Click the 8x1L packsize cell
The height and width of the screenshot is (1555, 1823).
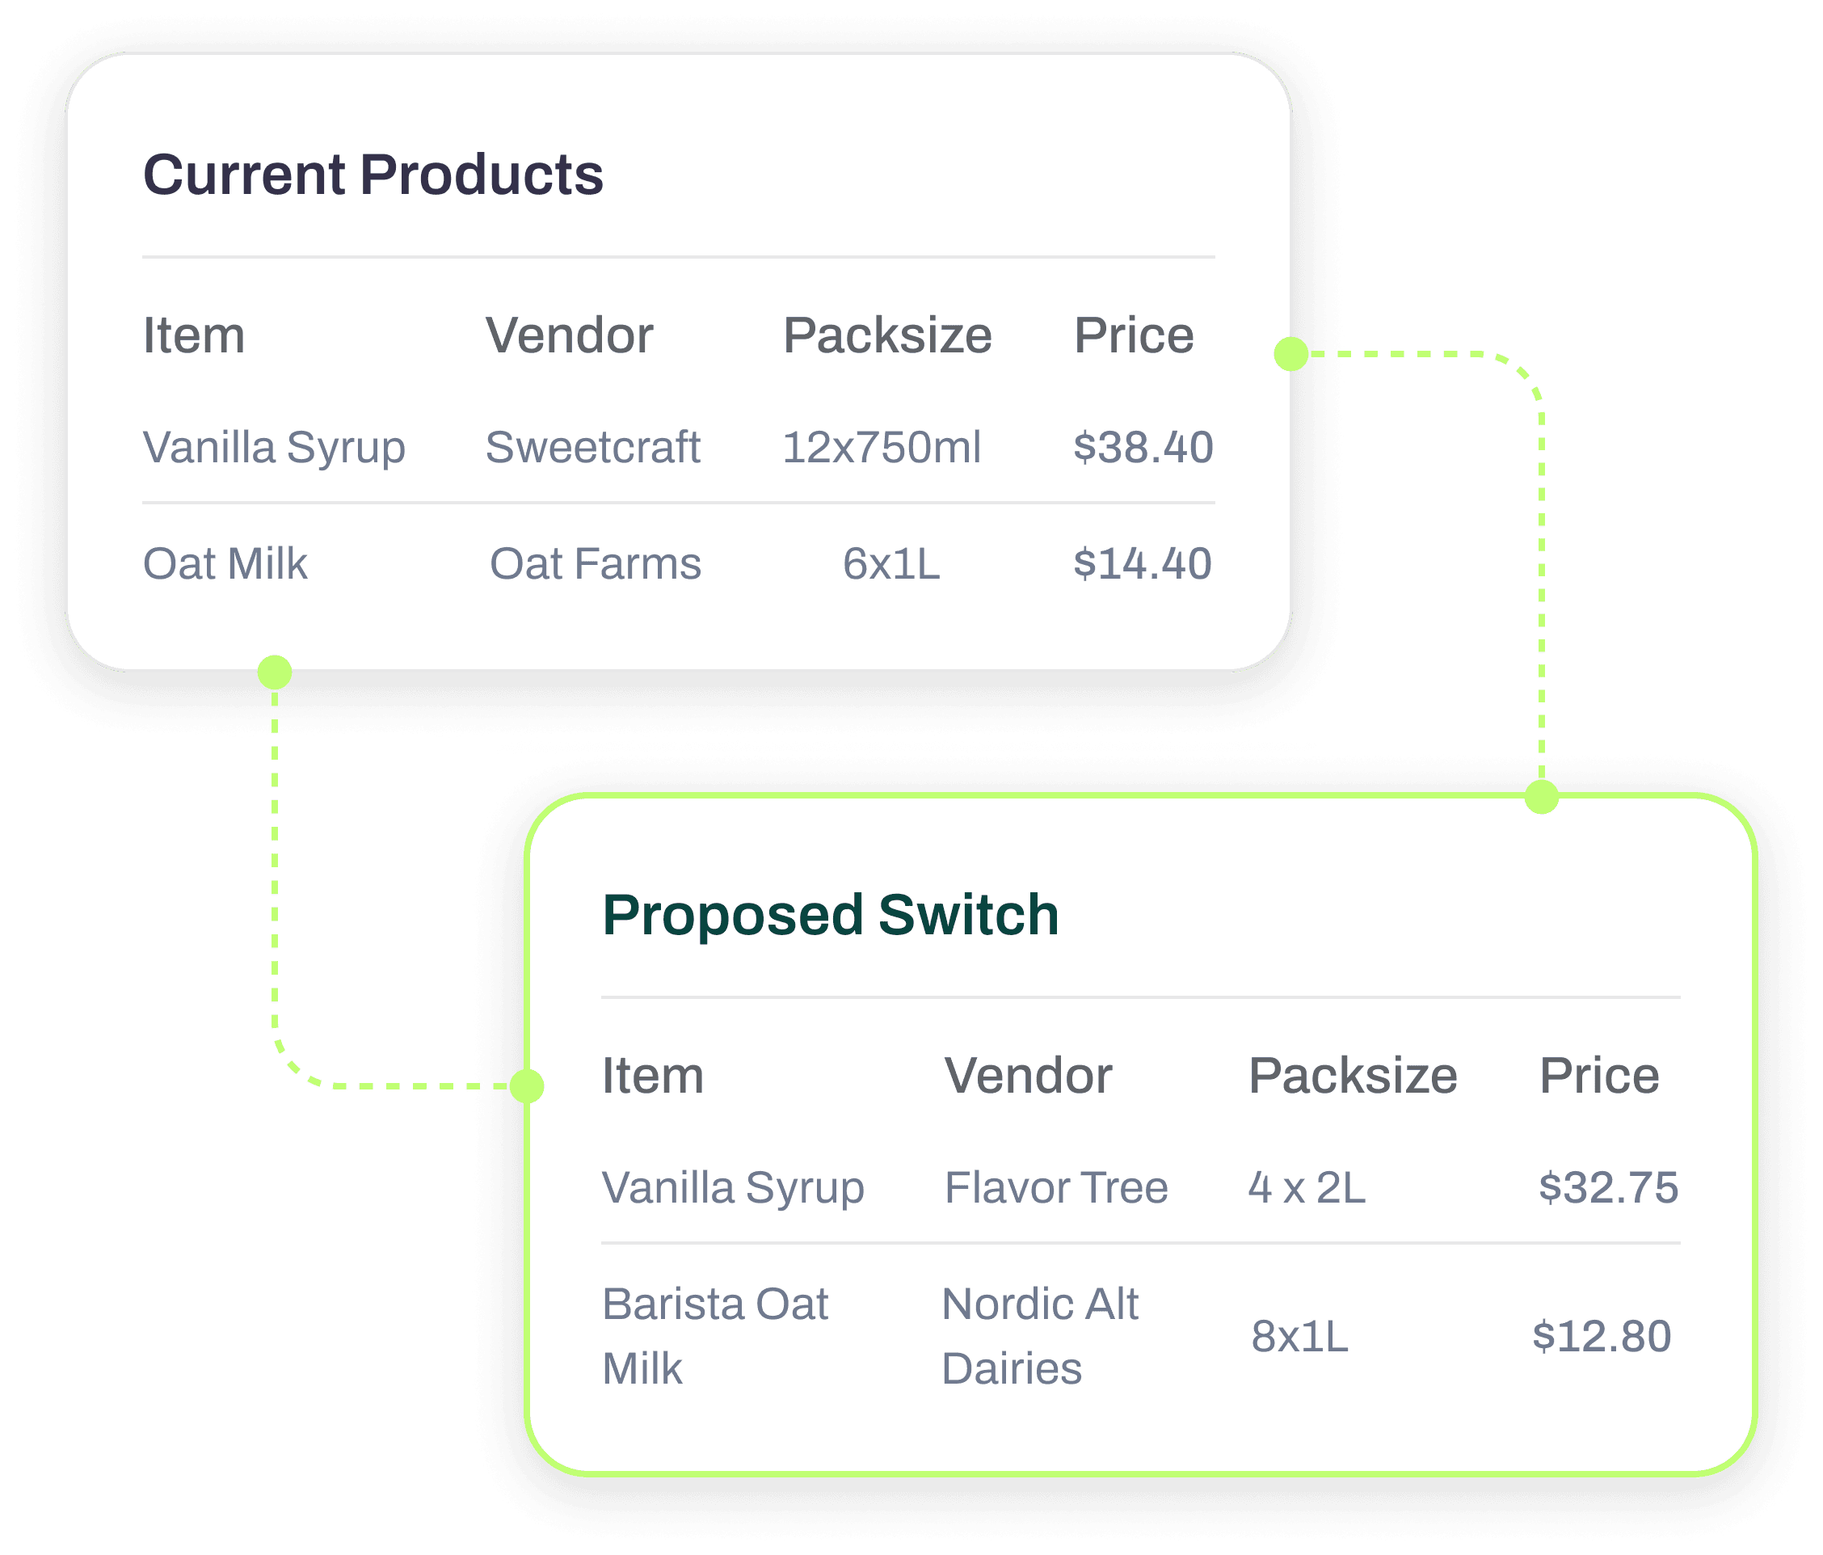point(1299,1336)
